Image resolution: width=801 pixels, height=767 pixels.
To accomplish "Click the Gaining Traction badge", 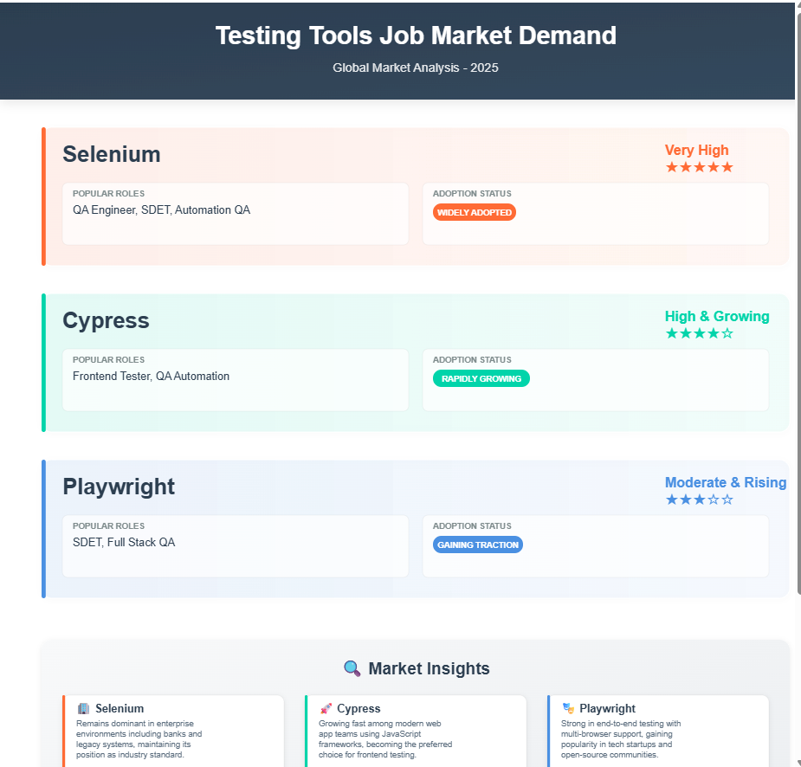I will 478,545.
